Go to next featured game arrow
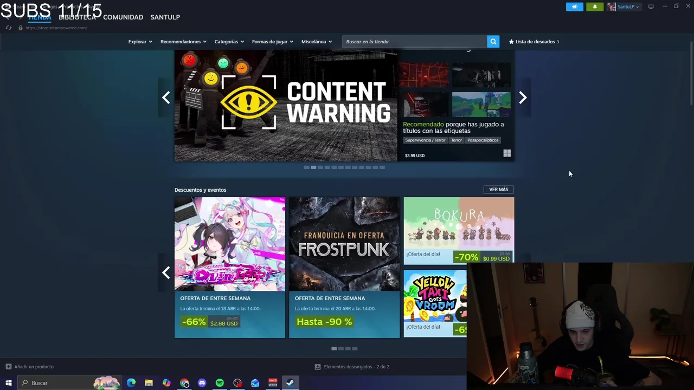Screen dimensions: 694x390 (x=523, y=97)
